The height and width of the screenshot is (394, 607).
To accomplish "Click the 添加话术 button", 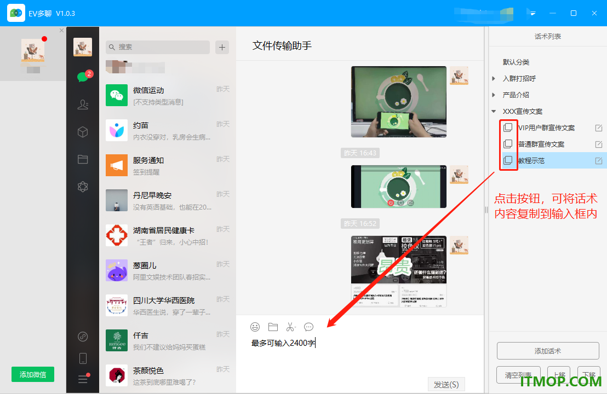I will pyautogui.click(x=548, y=351).
